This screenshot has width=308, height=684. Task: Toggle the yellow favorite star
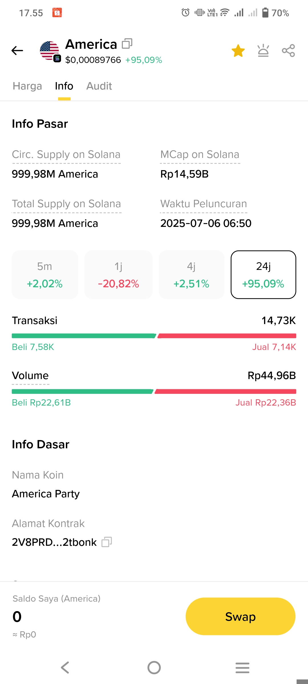[238, 51]
